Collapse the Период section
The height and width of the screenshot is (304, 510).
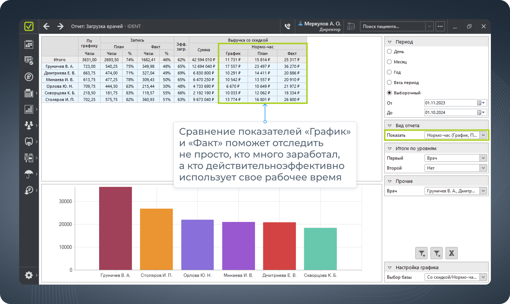[x=390, y=42]
